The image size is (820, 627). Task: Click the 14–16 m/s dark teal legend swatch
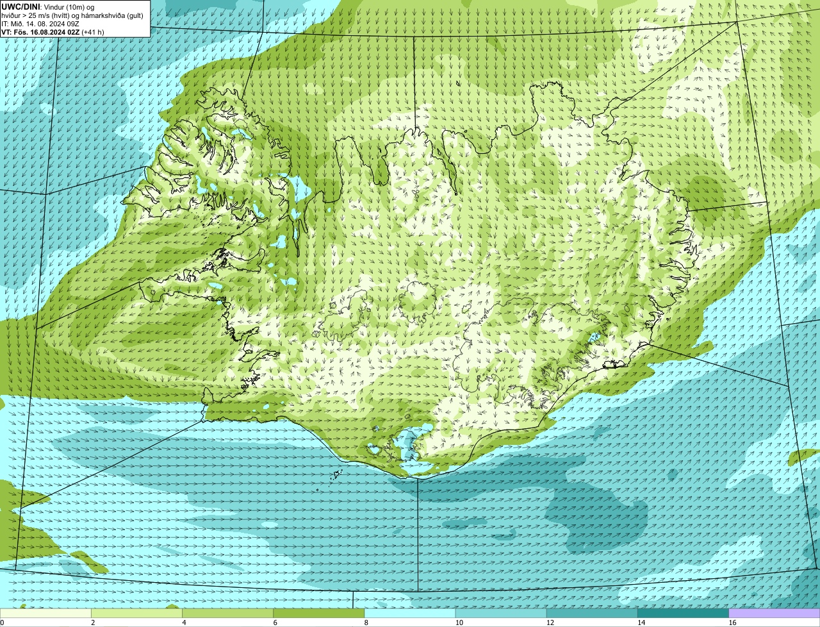(684, 613)
